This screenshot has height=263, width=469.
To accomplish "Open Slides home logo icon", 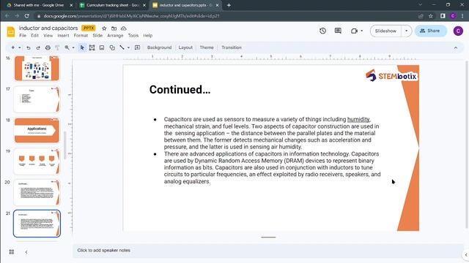I will pyautogui.click(x=11, y=31).
